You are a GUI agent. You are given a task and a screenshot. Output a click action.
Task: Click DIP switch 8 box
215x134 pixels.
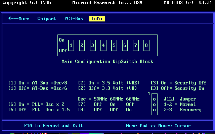(x=146, y=45)
